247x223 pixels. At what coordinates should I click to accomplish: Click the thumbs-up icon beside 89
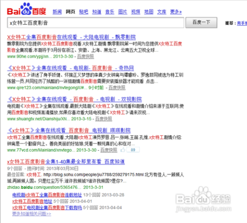(x=122, y=150)
